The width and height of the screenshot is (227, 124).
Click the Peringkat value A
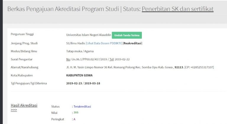(74, 119)
